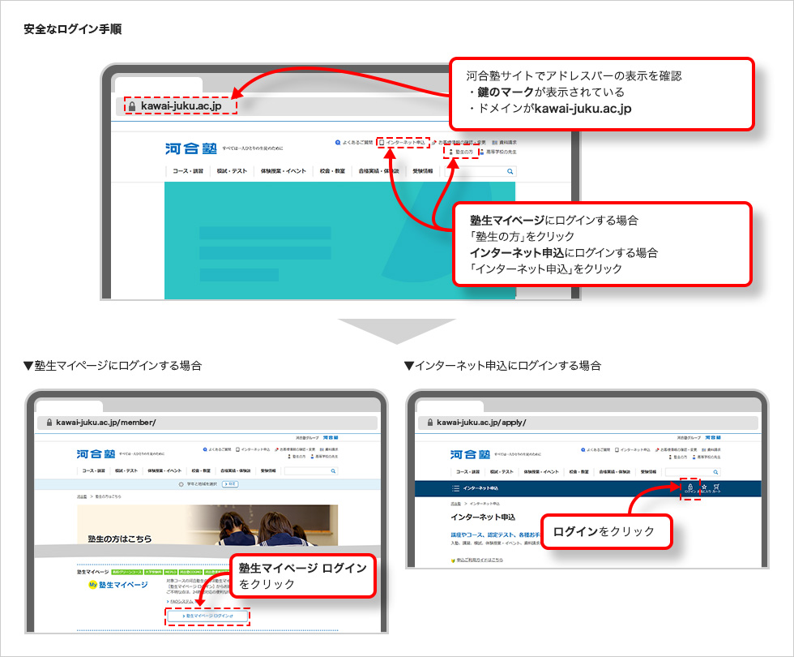Click the small button next to 学年と地域を選択
Image resolution: width=794 pixels, height=657 pixels.
tap(230, 484)
